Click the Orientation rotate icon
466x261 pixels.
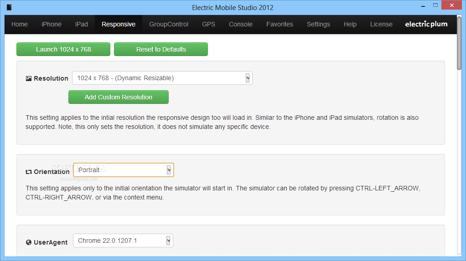(29, 172)
